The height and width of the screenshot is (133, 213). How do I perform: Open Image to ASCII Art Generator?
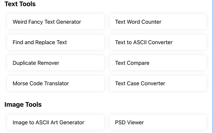pyautogui.click(x=49, y=122)
